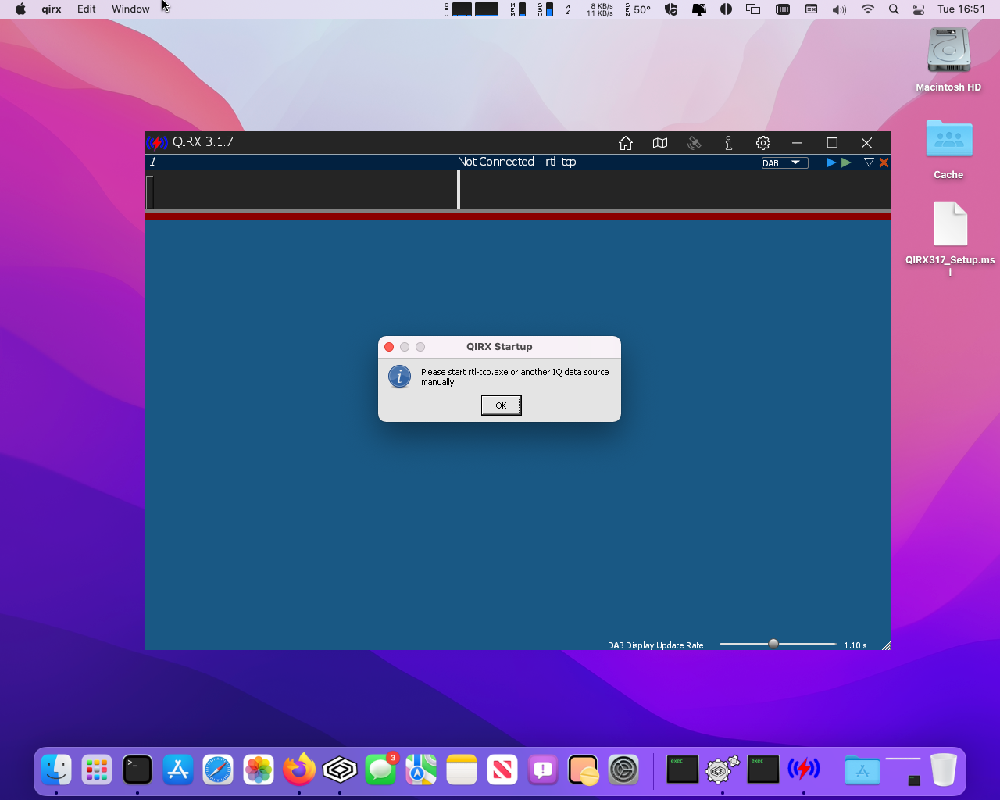This screenshot has width=1000, height=800.
Task: Open the Trash in the Dock
Action: (x=944, y=770)
